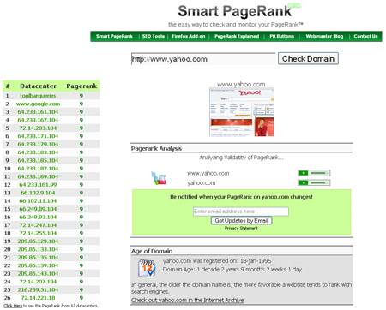Select datacenter 66.102.11.104
386x310 pixels.
(x=38, y=201)
